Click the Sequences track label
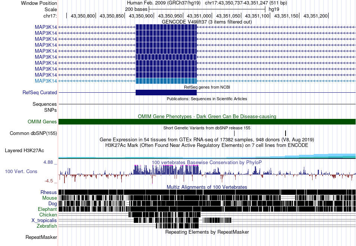The height and width of the screenshot is (246, 356). click(45, 104)
